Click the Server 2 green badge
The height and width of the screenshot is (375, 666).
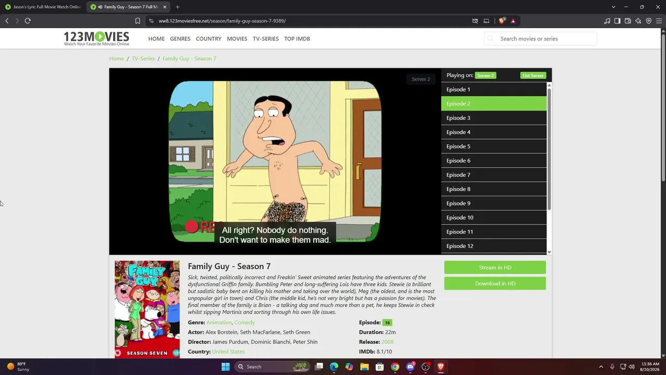[x=485, y=76]
